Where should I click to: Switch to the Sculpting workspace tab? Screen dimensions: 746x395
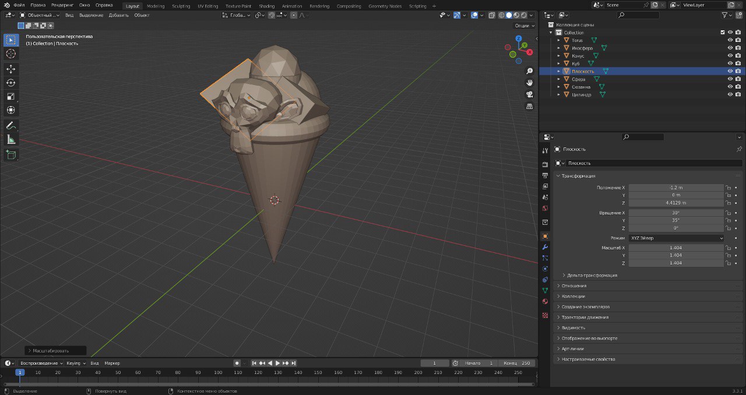(180, 6)
